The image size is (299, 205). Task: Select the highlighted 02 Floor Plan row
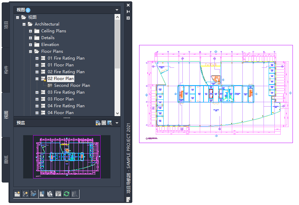tap(61, 79)
